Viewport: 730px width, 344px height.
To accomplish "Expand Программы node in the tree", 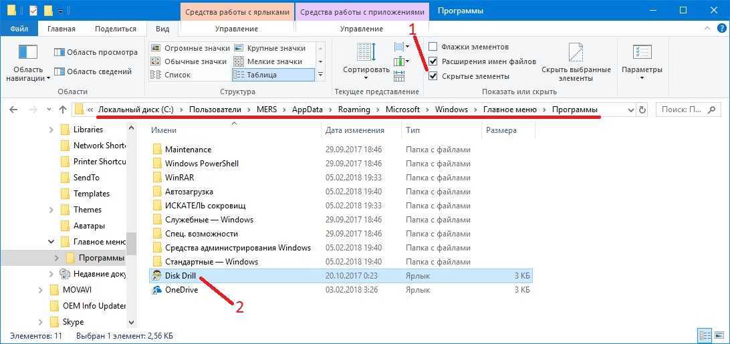I will 57,257.
